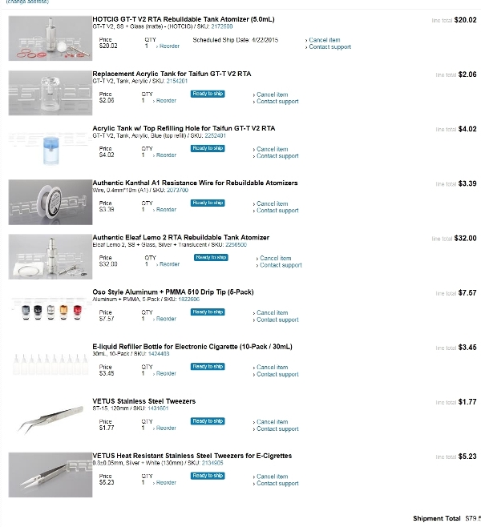Open blue acrylic tank product thumbnail

pyautogui.click(x=51, y=147)
